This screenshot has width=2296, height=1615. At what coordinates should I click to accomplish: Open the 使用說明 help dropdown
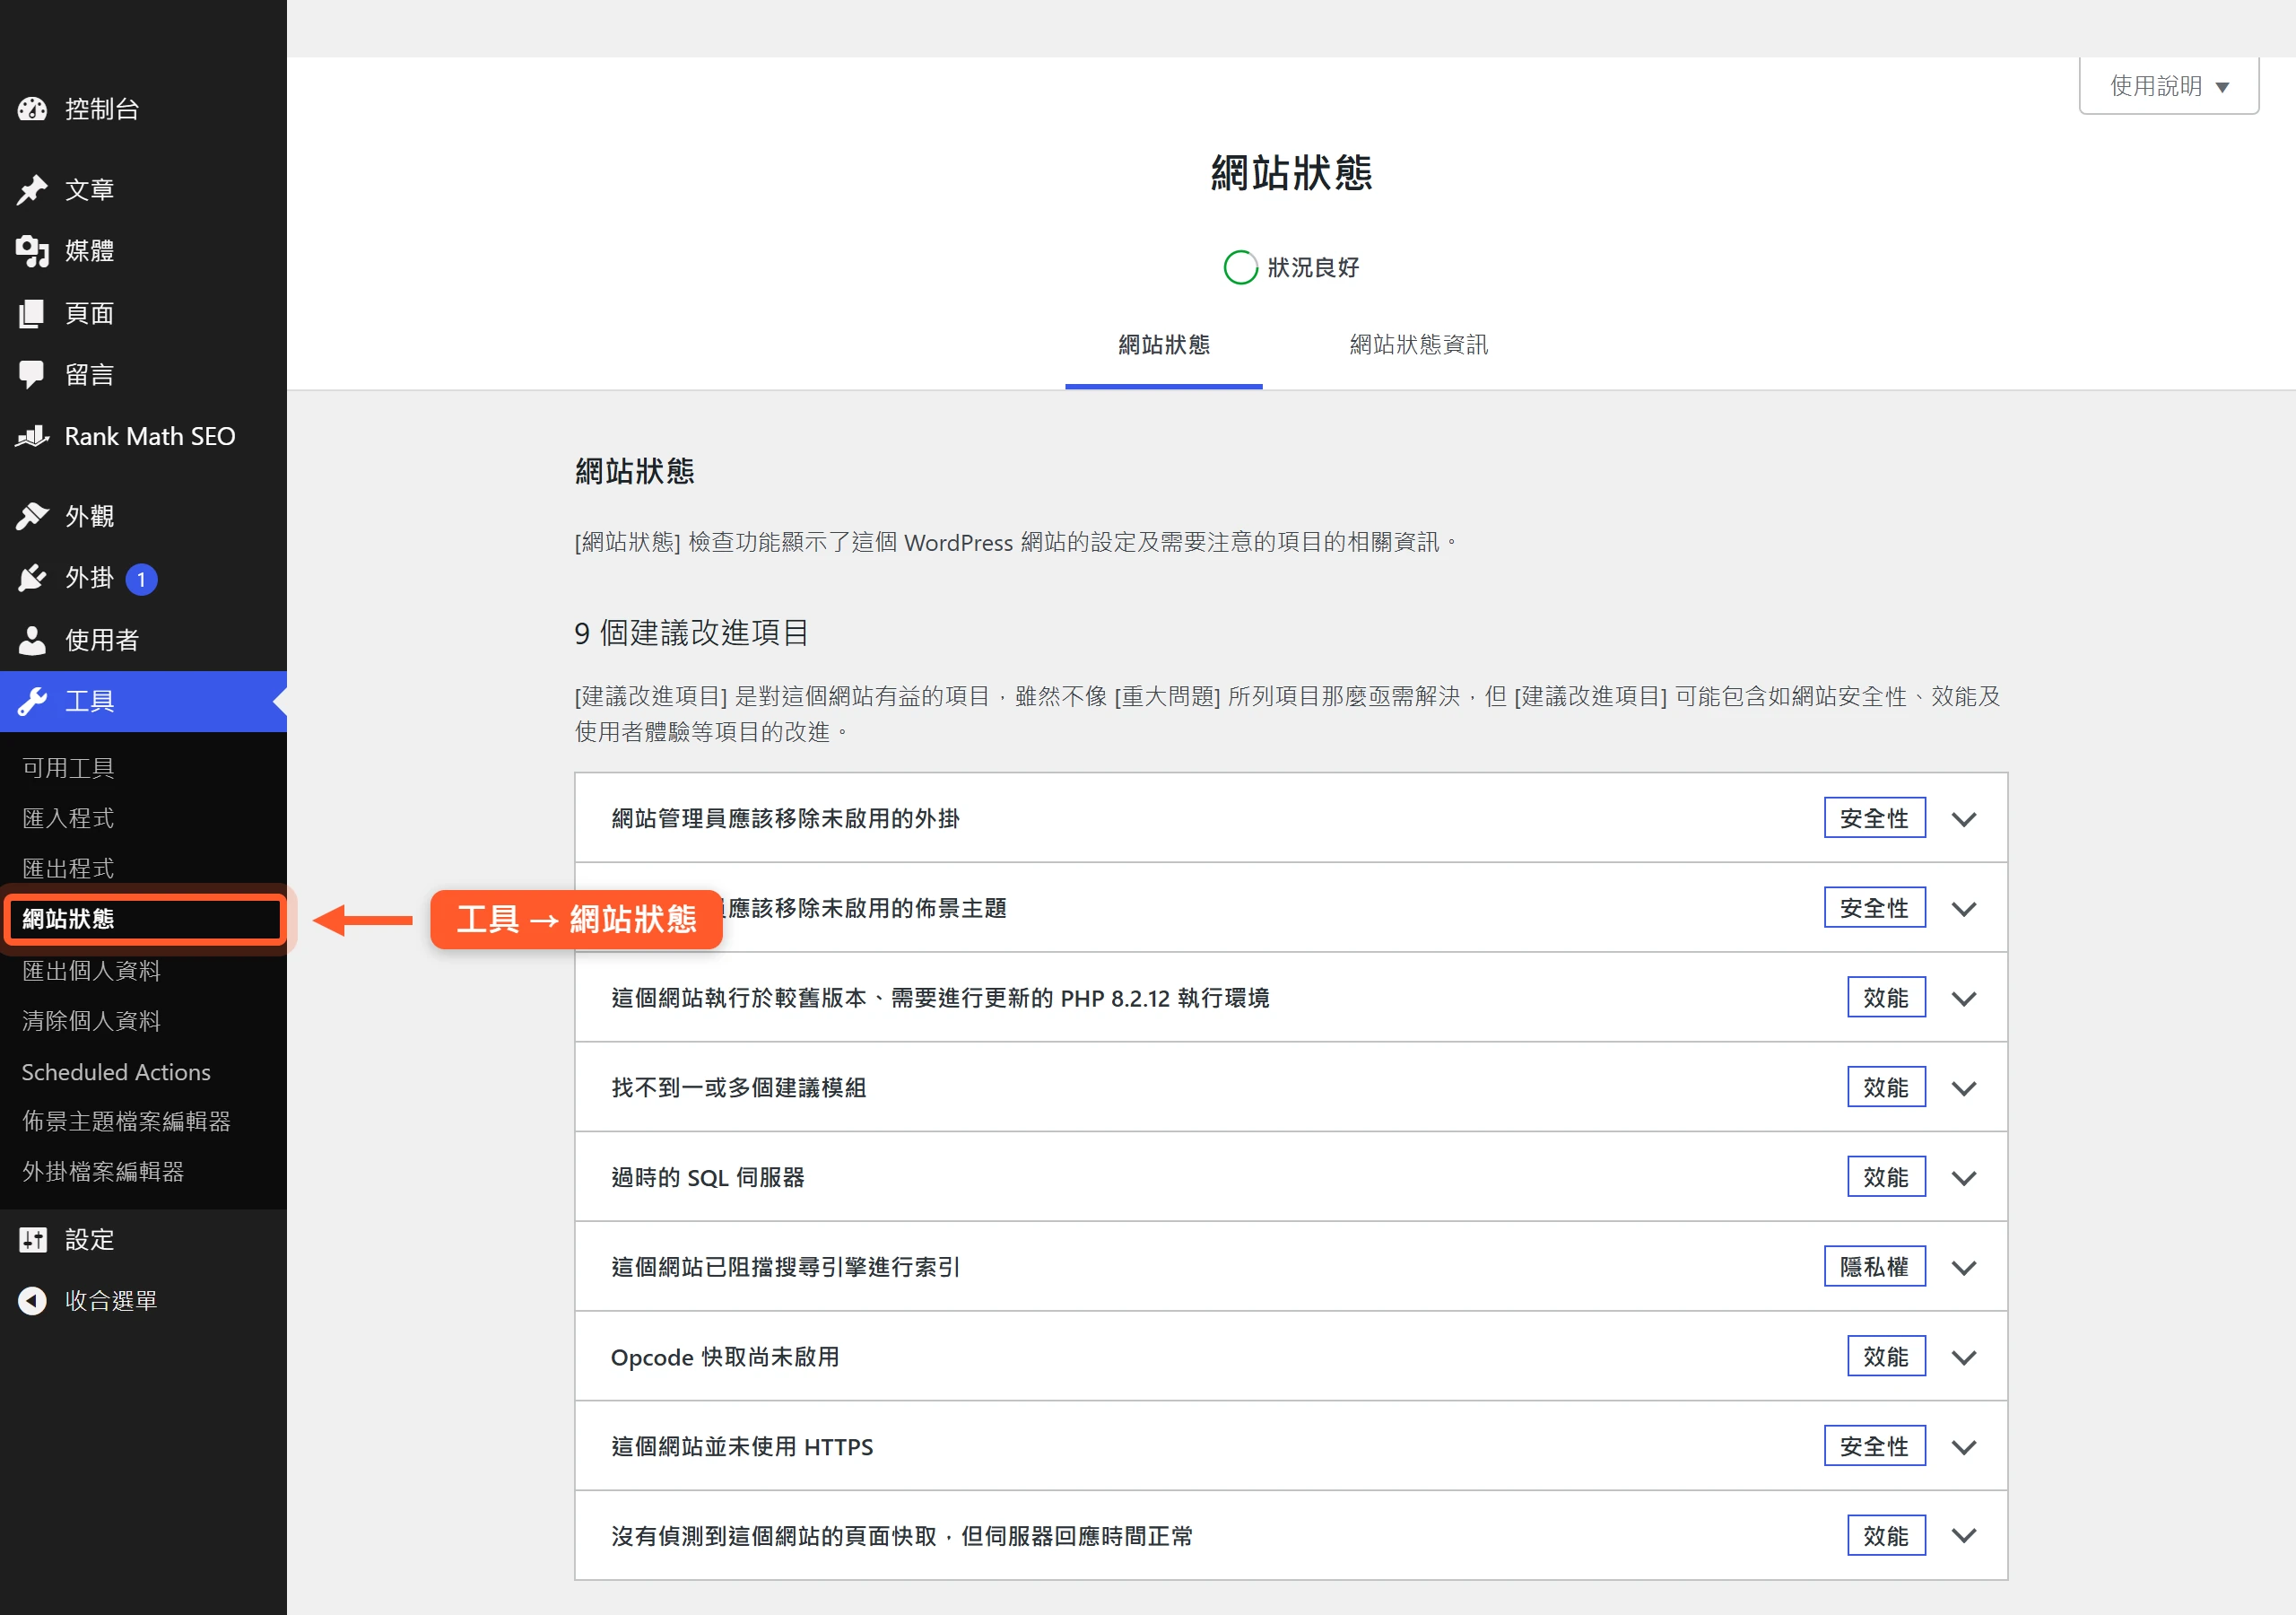[x=2168, y=86]
